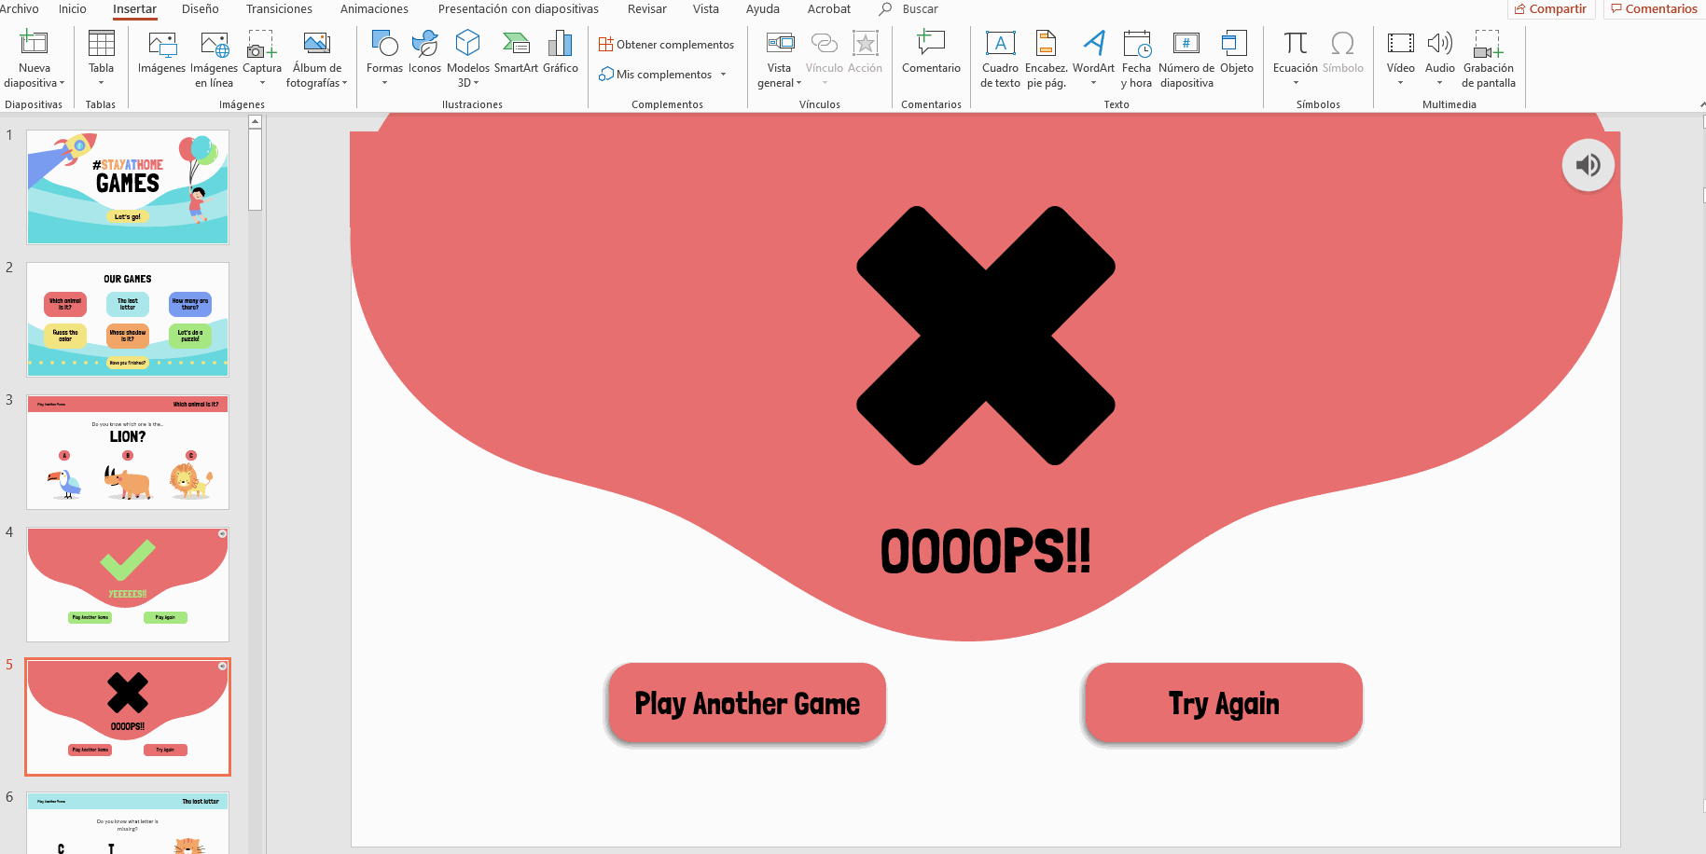1706x854 pixels.
Task: Click the Iconos button
Action: pos(424,43)
